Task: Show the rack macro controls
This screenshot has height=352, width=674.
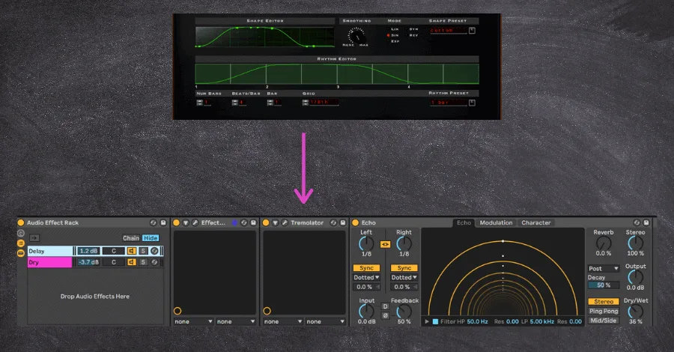Action: point(21,234)
